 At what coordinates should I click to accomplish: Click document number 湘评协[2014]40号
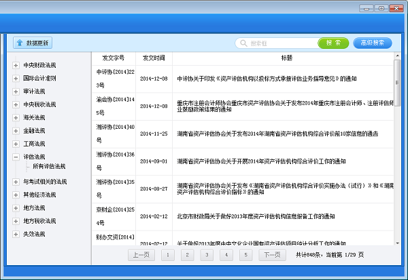click(116, 134)
